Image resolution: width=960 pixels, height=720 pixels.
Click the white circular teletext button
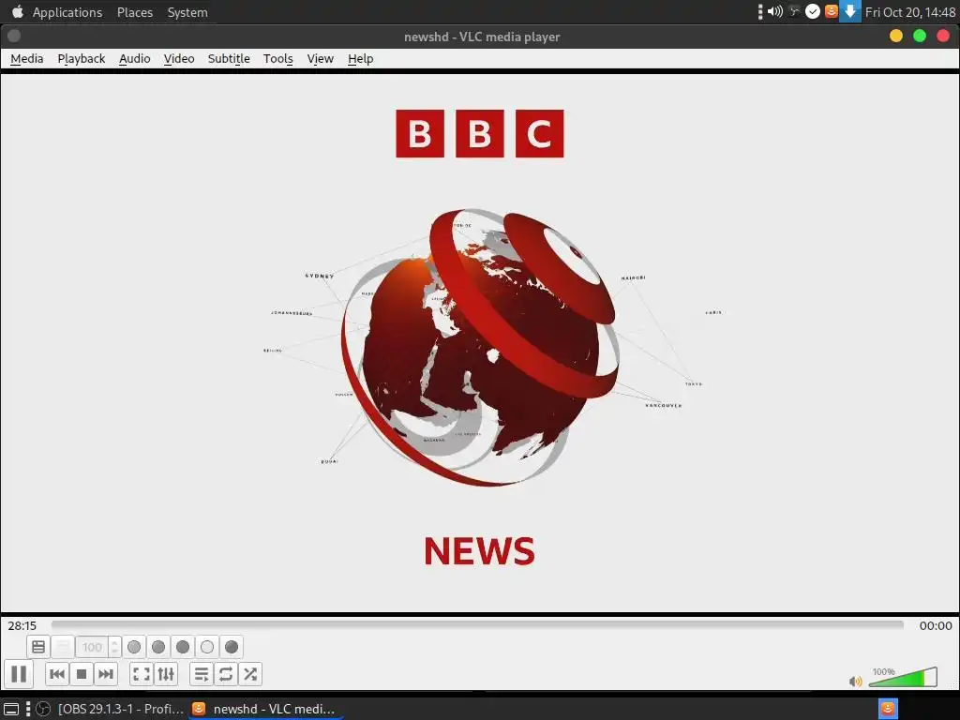207,647
